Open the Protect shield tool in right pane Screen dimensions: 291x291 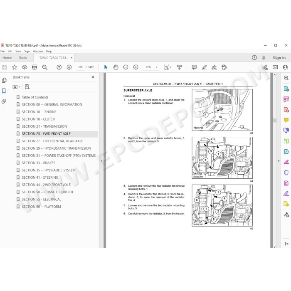click(x=286, y=173)
